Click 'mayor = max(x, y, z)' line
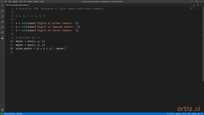 30,45
